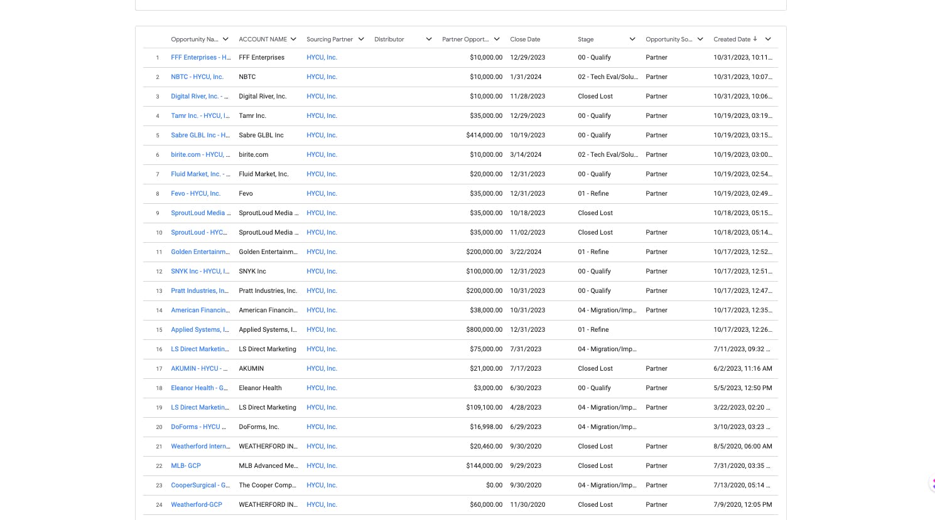Open Stage column dropdown menu
The width and height of the screenshot is (935, 520).
tap(632, 39)
